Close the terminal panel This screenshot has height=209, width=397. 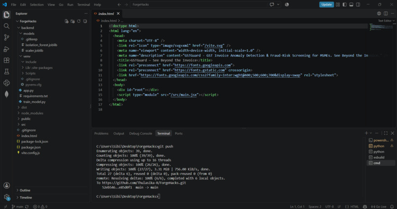click(x=393, y=133)
